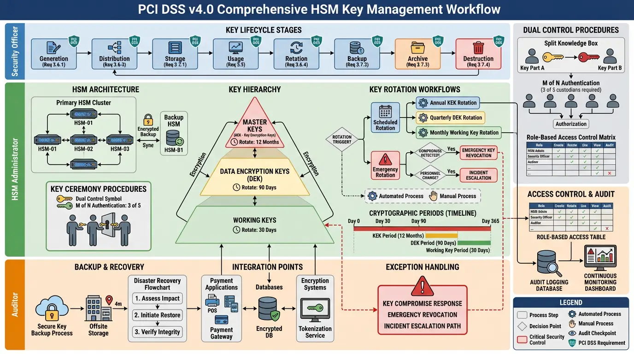Click the HSM-03 device in Primary Cluster

(120, 140)
